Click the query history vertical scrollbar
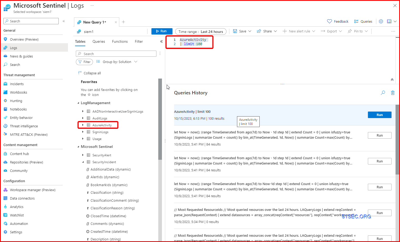This screenshot has height=242, width=400. coord(397,140)
